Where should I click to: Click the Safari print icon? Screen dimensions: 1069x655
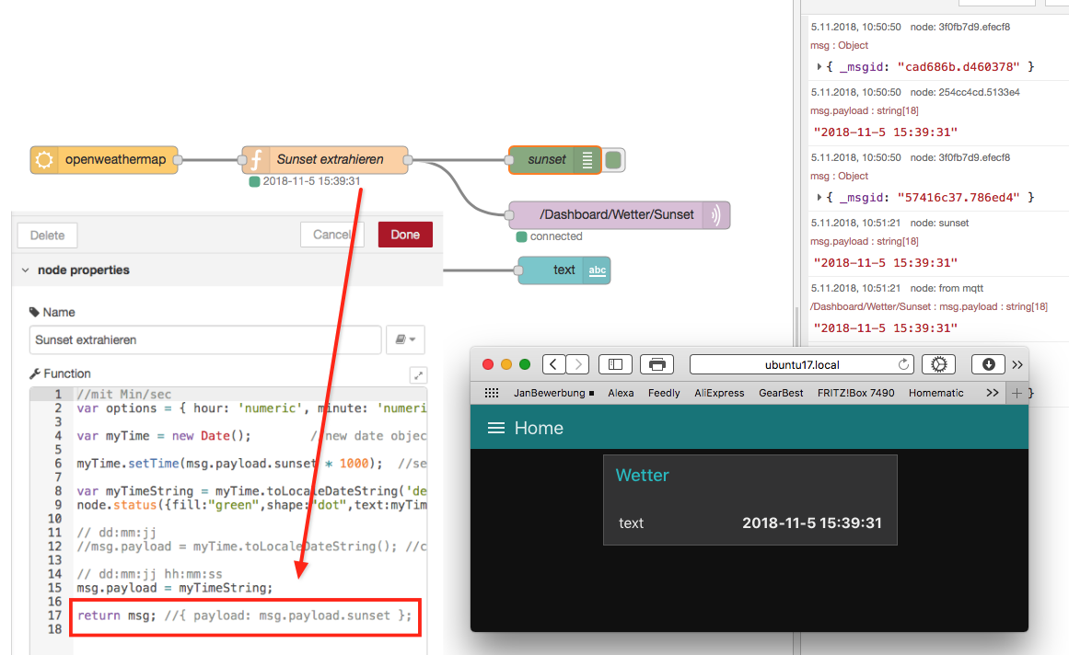(657, 365)
